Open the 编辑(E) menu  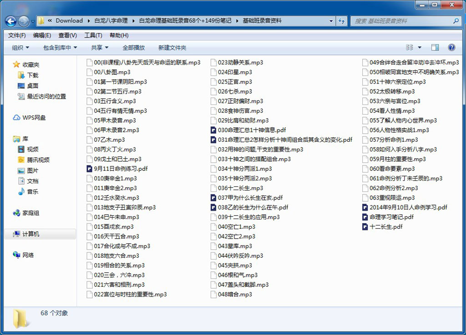(42, 35)
